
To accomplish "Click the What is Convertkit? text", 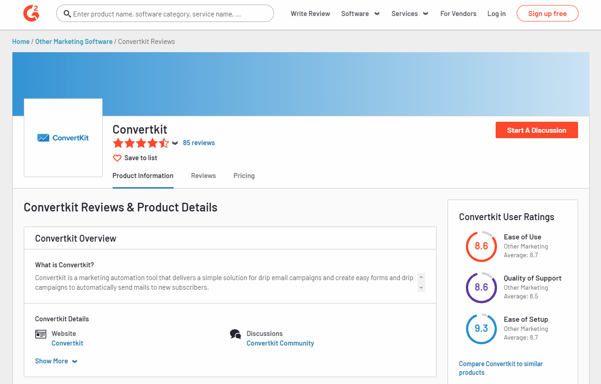I will tap(65, 265).
